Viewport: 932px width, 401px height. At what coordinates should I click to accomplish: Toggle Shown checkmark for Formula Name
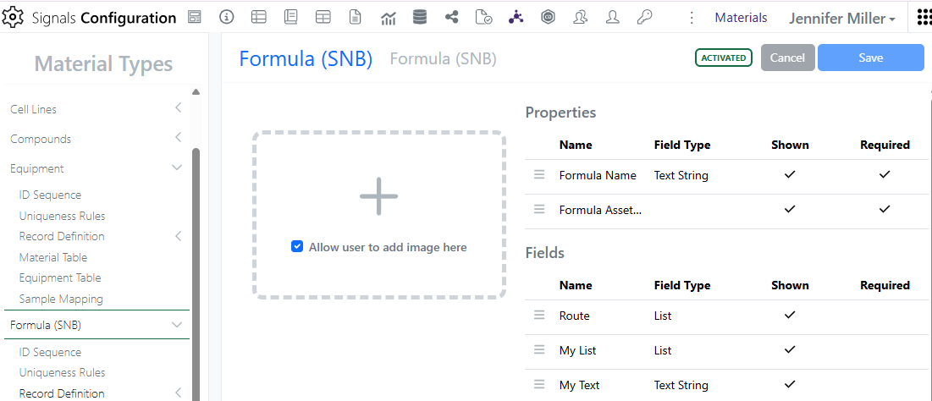[x=789, y=174]
